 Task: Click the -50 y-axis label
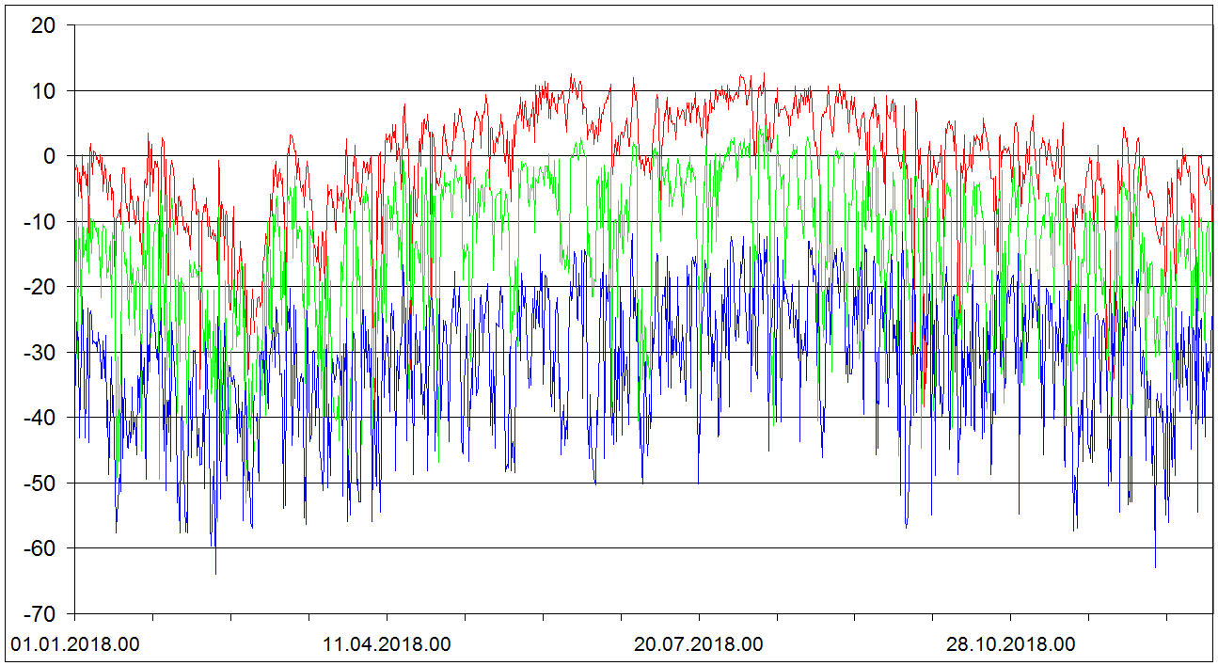[40, 484]
